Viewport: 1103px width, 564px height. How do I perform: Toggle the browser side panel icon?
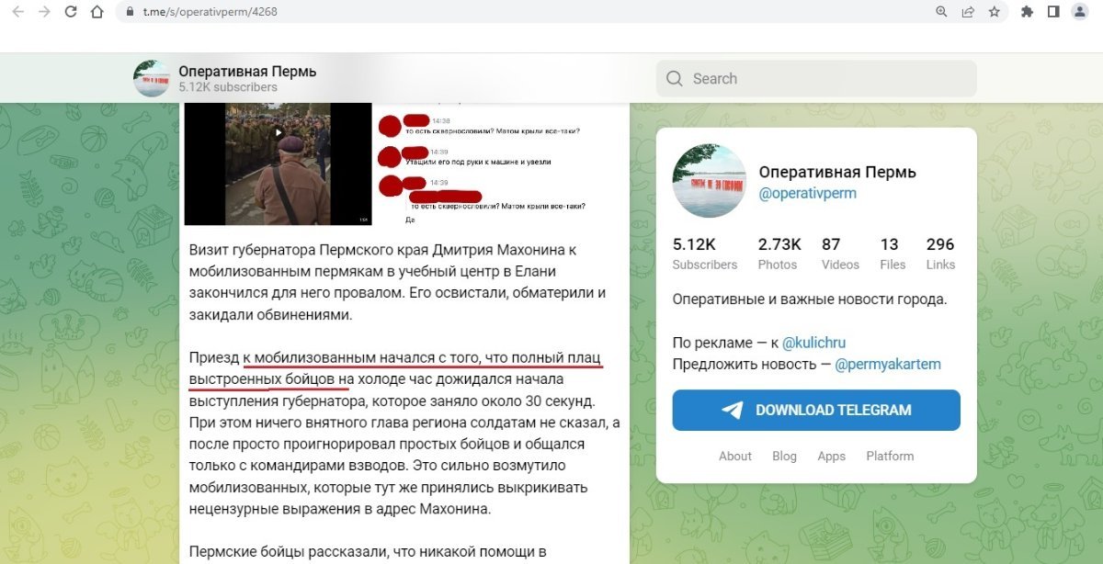(1053, 12)
